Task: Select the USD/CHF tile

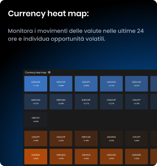Action: click(x=61, y=139)
